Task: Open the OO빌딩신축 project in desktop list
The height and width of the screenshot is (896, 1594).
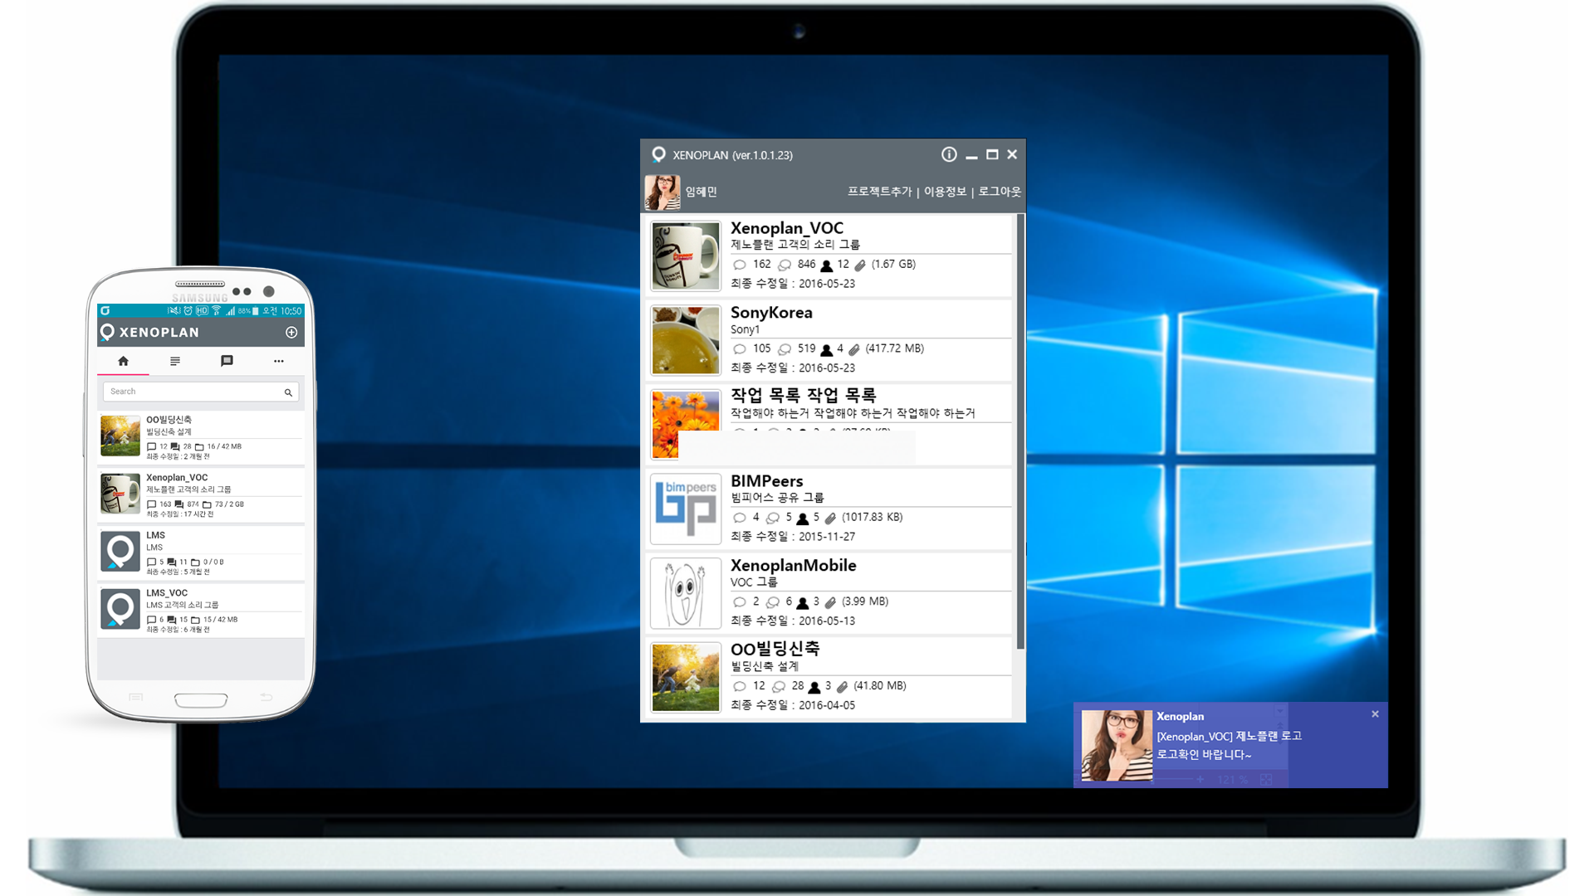Action: pos(775,649)
